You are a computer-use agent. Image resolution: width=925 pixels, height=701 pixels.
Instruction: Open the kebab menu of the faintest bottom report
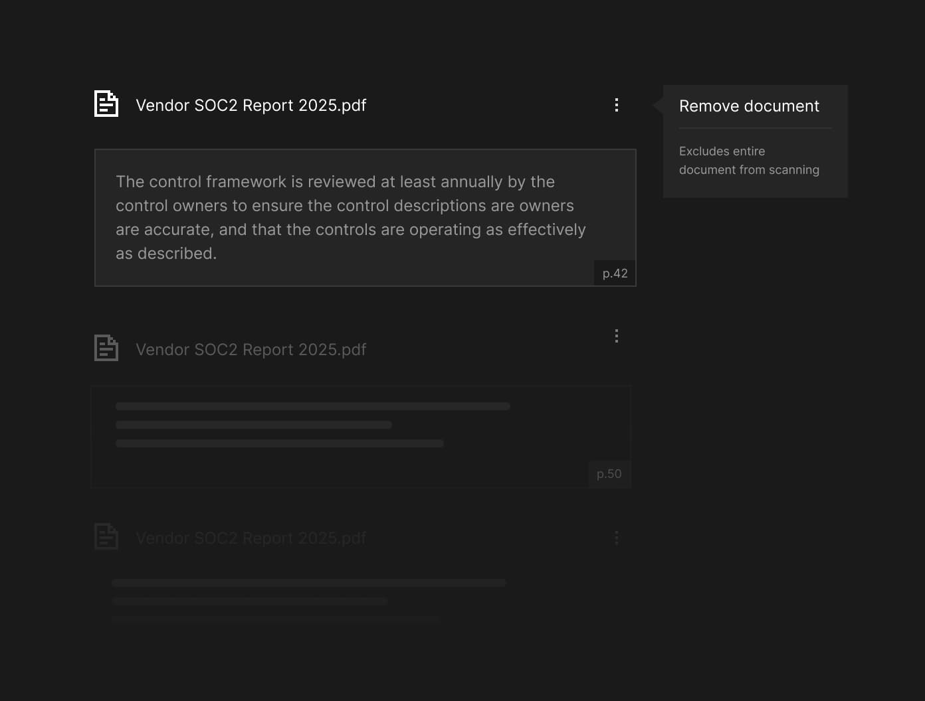pos(617,538)
